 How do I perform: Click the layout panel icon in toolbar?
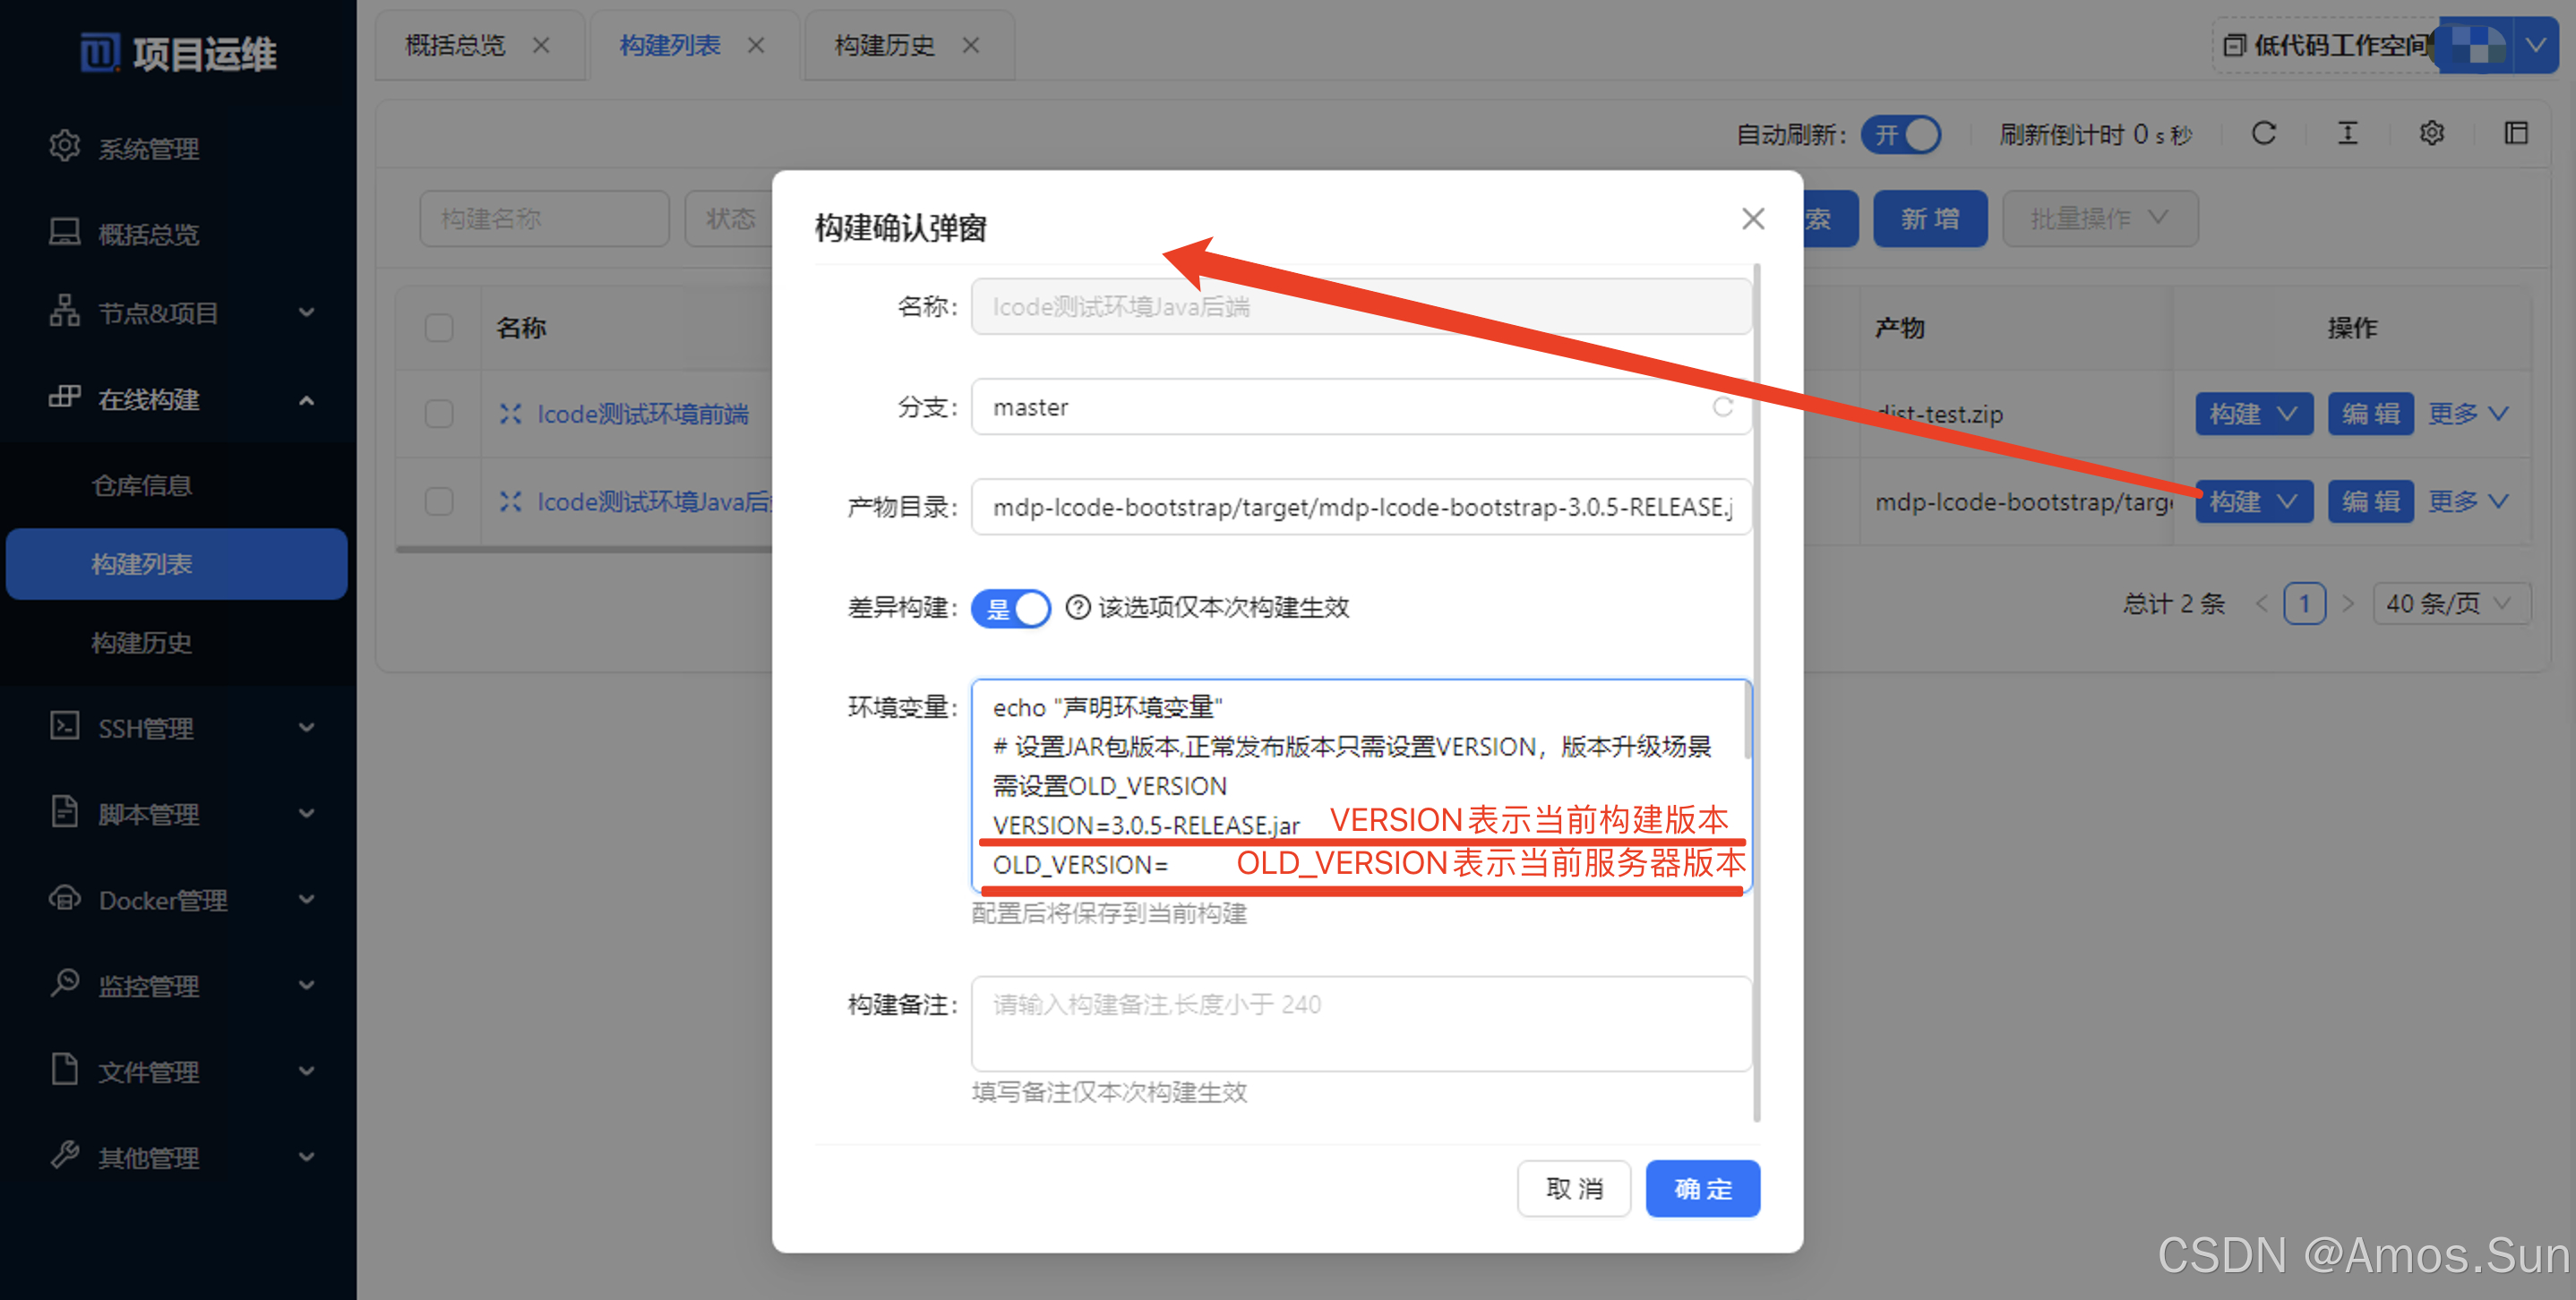click(2515, 133)
